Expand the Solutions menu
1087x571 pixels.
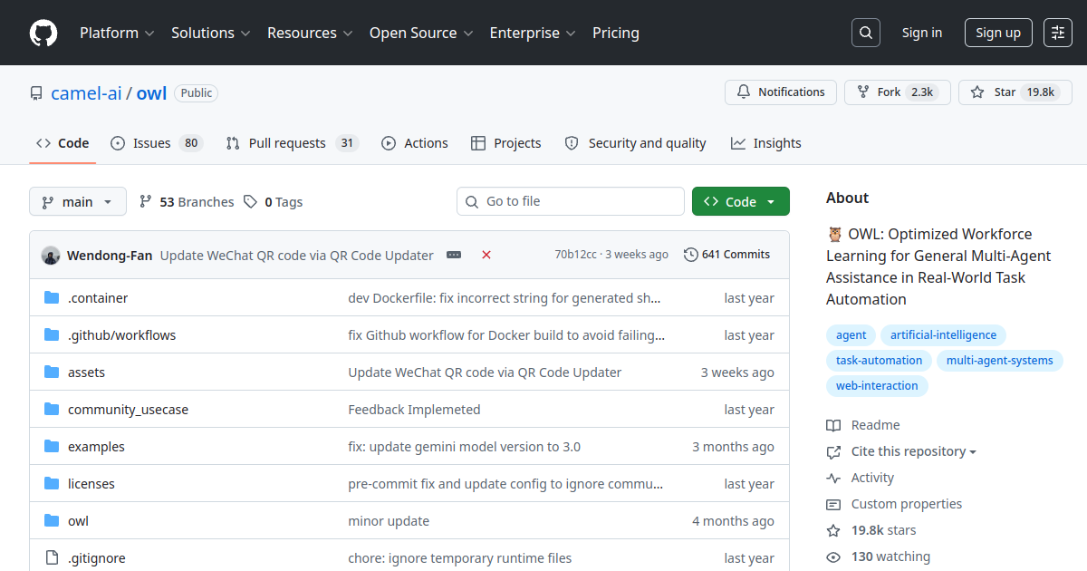click(x=210, y=33)
